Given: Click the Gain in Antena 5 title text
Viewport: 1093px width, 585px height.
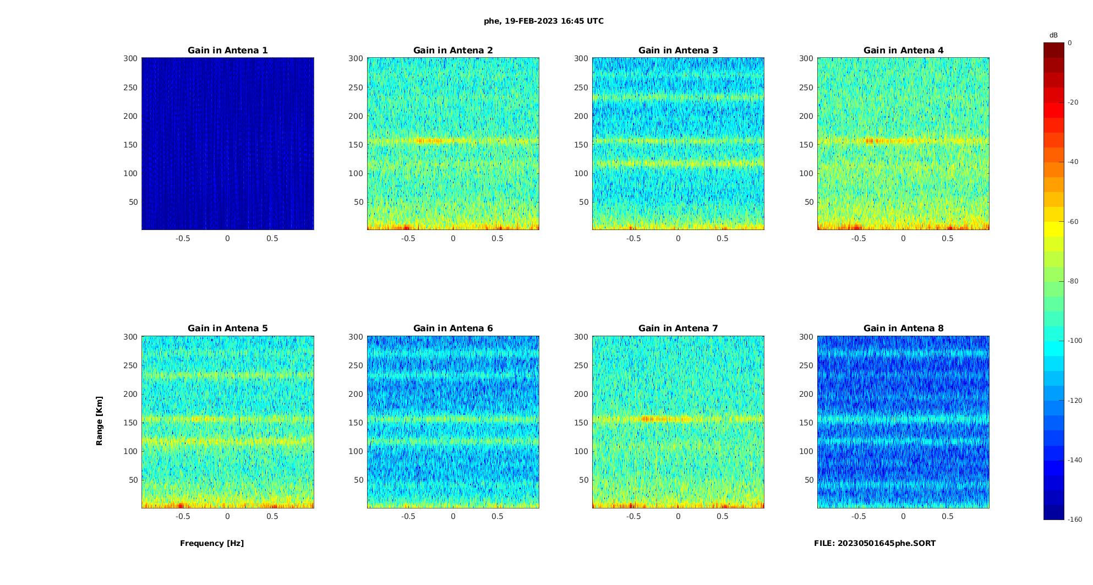Looking at the screenshot, I should tap(228, 328).
